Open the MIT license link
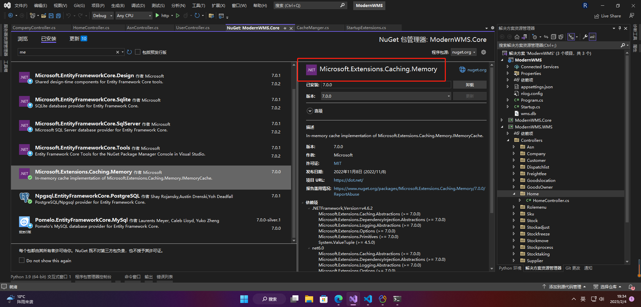This screenshot has width=641, height=307. click(x=338, y=164)
